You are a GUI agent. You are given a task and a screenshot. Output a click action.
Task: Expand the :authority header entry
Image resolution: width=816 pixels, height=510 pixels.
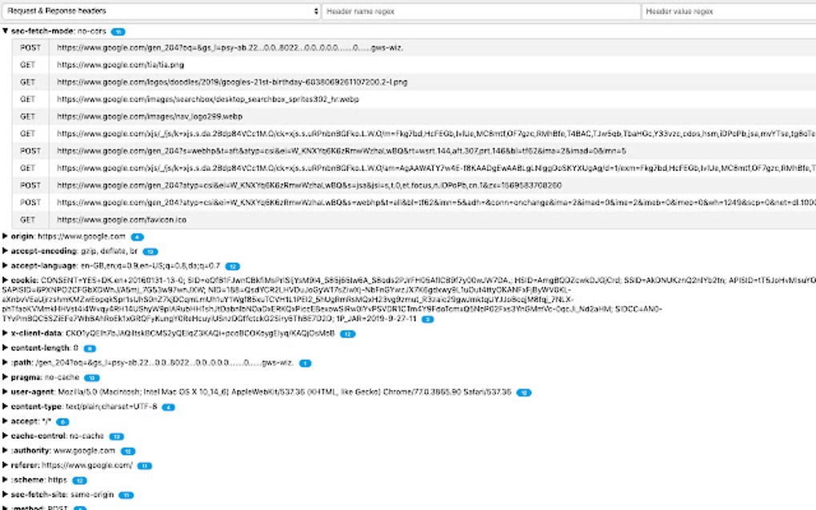(6, 450)
